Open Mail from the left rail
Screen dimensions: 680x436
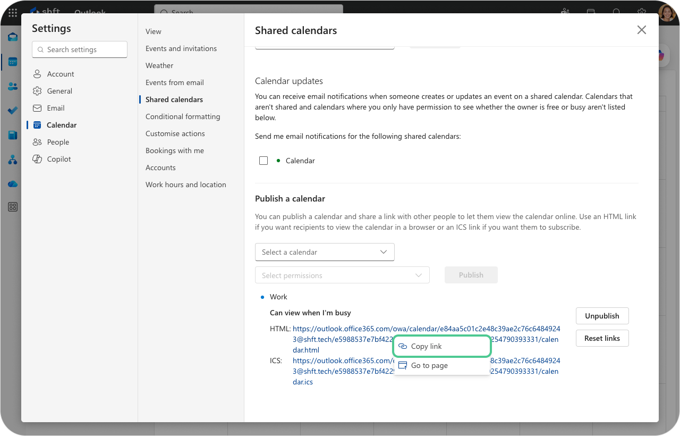click(x=13, y=37)
